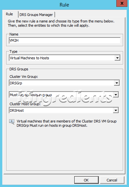
Task: Click the Rule window title text
Action: coord(64,5)
